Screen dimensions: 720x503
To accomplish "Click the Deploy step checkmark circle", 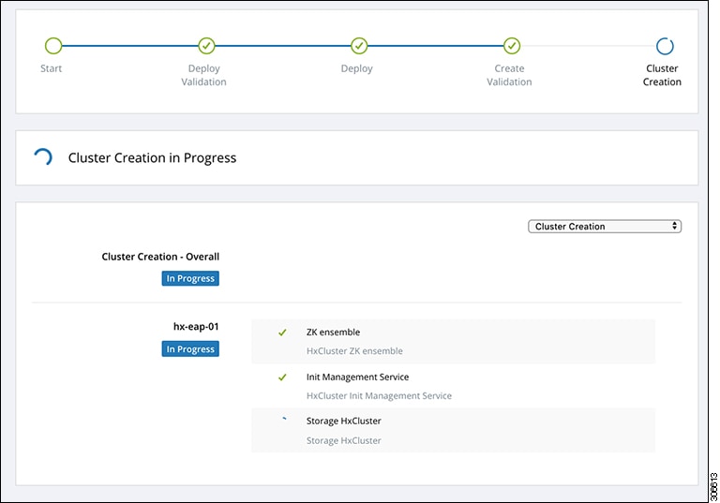I will [358, 46].
